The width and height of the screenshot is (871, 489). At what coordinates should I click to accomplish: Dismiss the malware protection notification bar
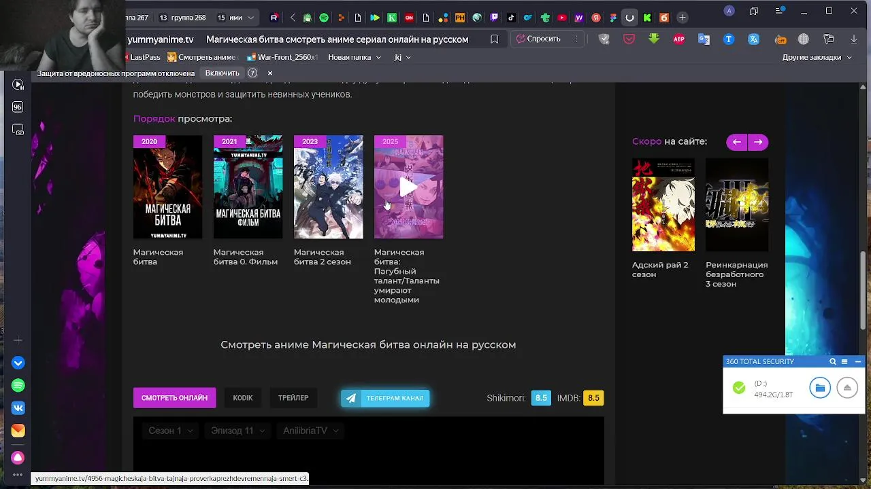pyautogui.click(x=269, y=73)
